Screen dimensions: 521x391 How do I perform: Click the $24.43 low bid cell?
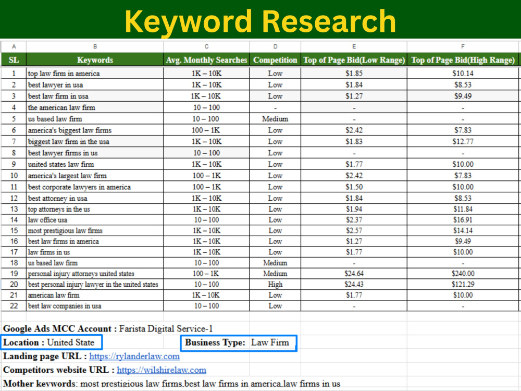pyautogui.click(x=354, y=284)
